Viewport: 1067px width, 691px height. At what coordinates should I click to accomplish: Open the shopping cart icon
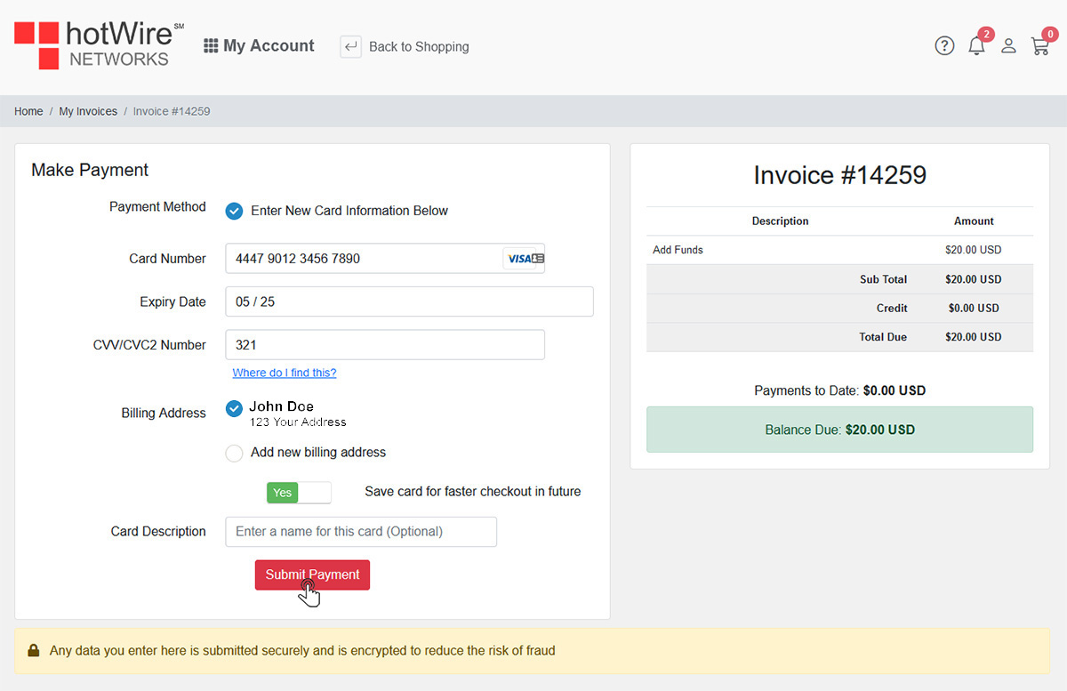tap(1040, 45)
